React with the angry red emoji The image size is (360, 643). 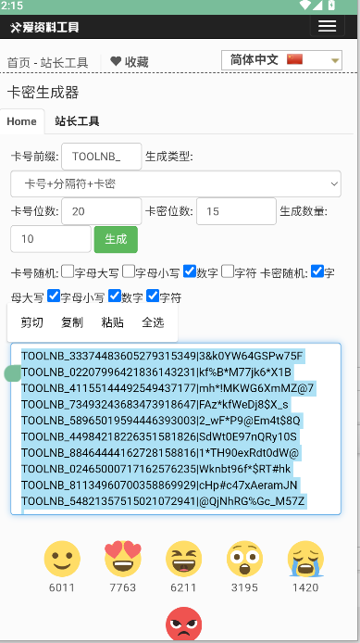[x=183, y=624]
